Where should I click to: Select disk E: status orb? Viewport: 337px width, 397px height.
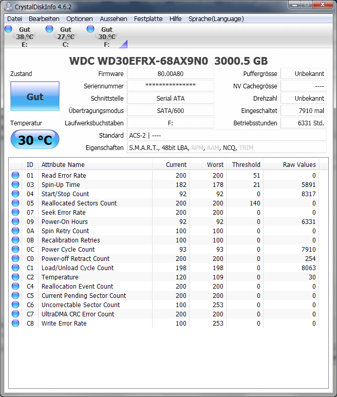pyautogui.click(x=8, y=29)
